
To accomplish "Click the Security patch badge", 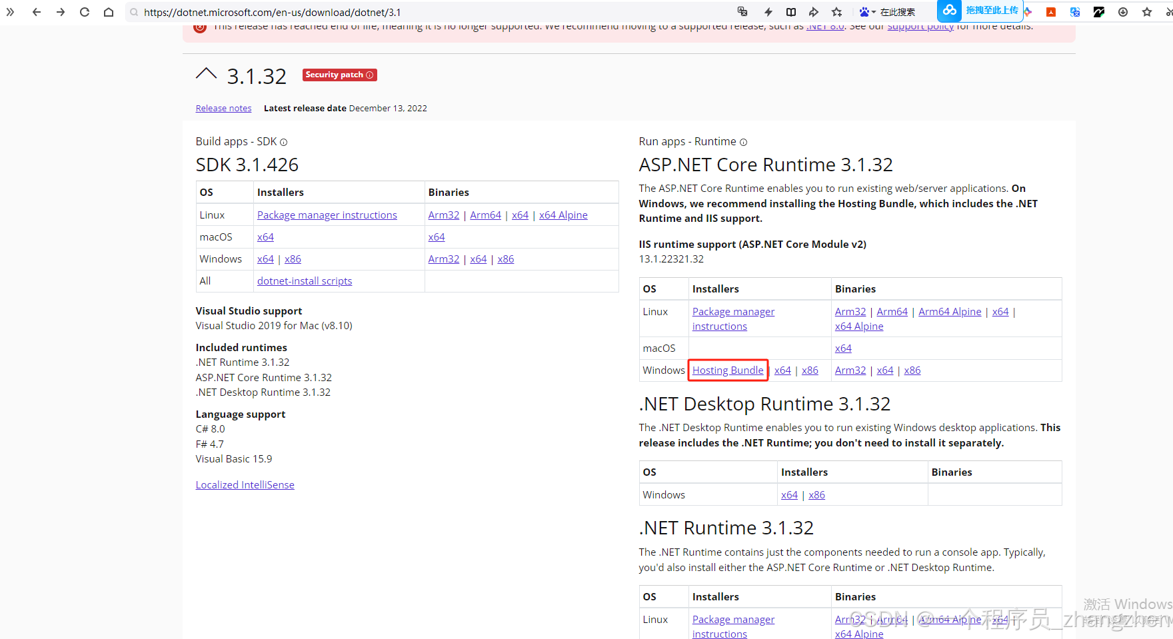I will click(x=339, y=75).
